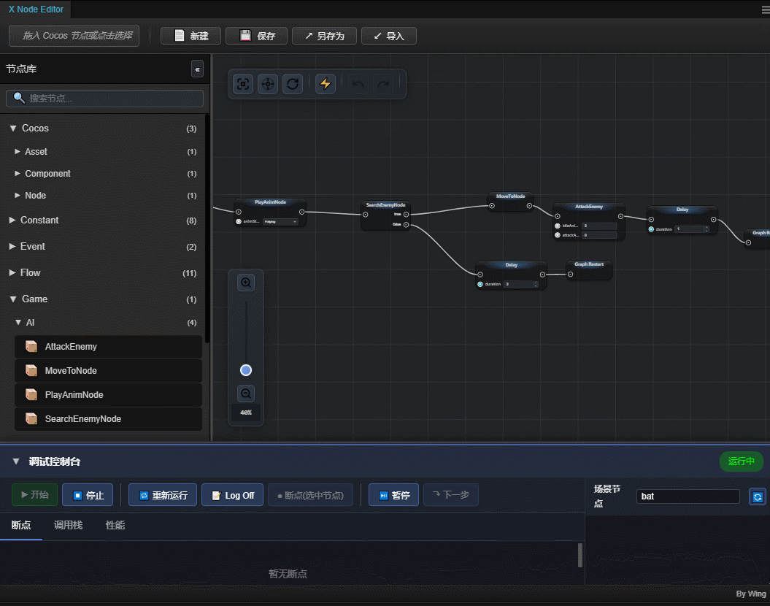Click the 开始 start button
This screenshot has width=770, height=606.
tap(34, 495)
